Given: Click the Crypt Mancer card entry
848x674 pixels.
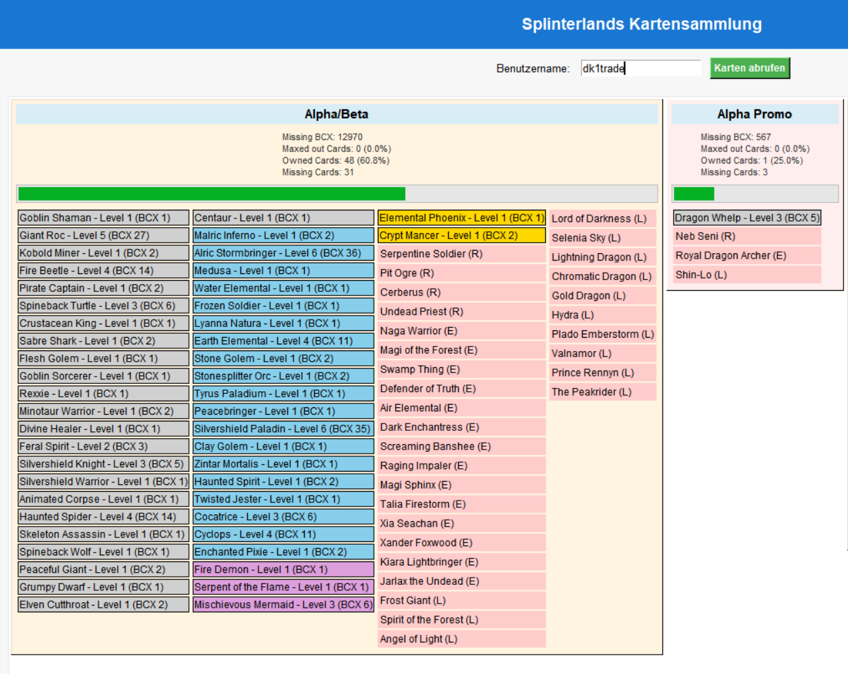Looking at the screenshot, I should pos(462,236).
